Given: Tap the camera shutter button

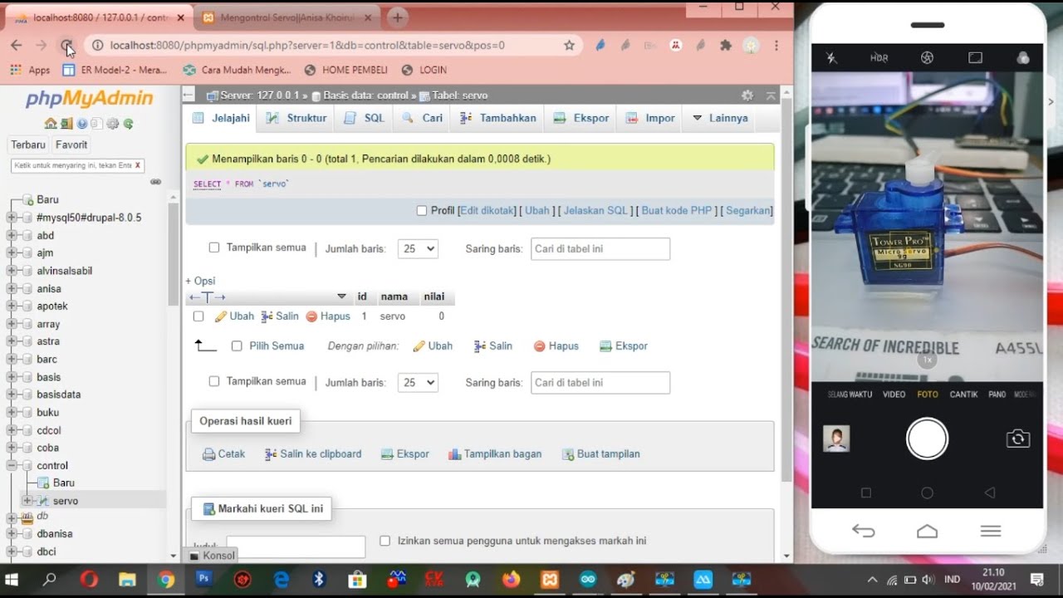Looking at the screenshot, I should coord(927,439).
